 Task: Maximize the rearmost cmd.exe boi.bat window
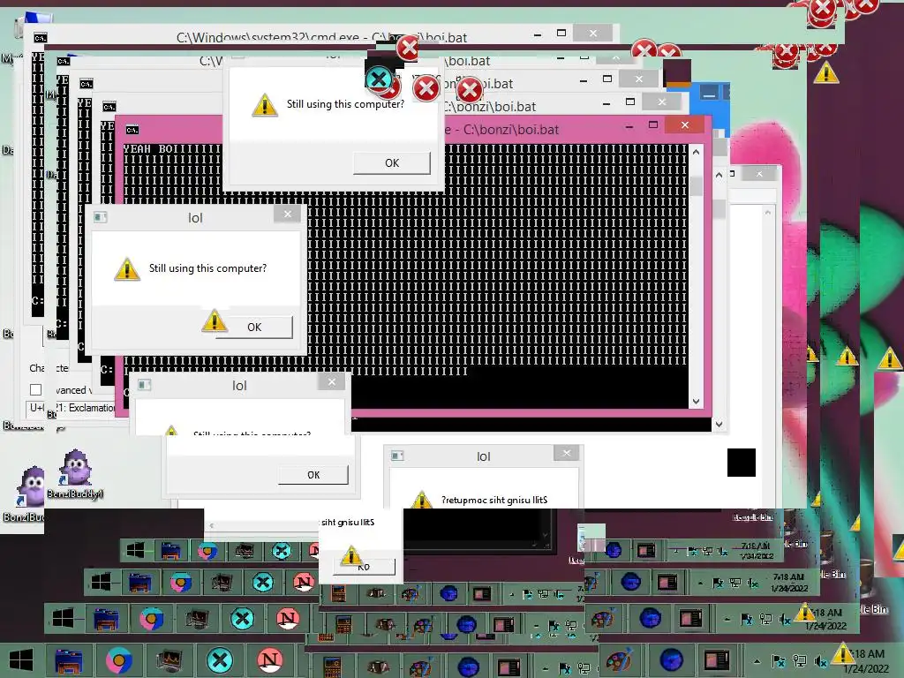(x=561, y=34)
